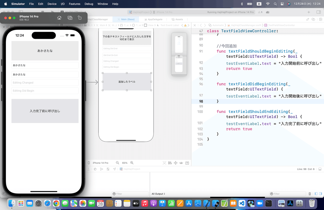324x210 pixels.
Task: Click the Debug Memory Graph icon
Action: (x=102, y=169)
